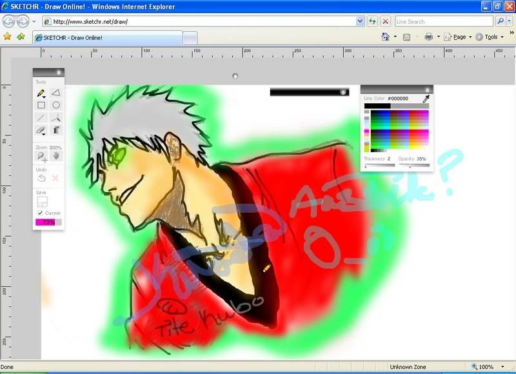
Task: Select the eraser tool
Action: (41, 130)
